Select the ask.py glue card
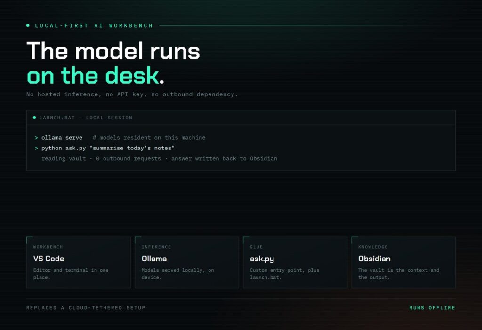The height and width of the screenshot is (330, 482). (295, 262)
